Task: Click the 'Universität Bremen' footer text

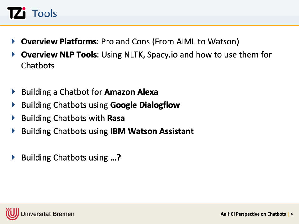Action: [x=48, y=214]
